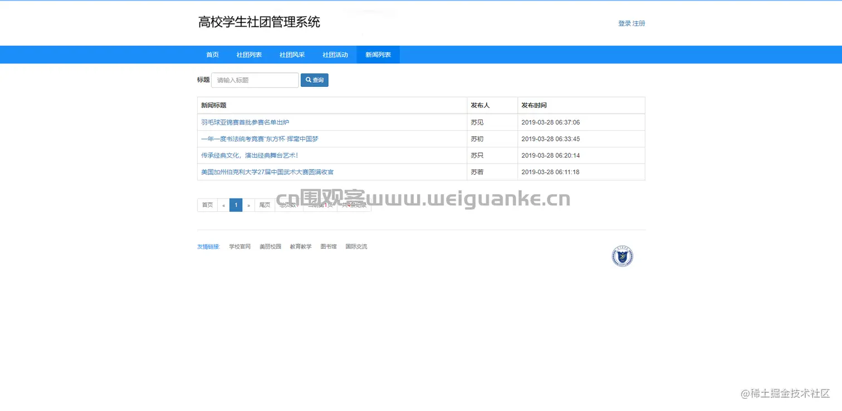This screenshot has height=411, width=842.
Task: Click the 高校学生社团管理系统 site title
Action: [259, 22]
